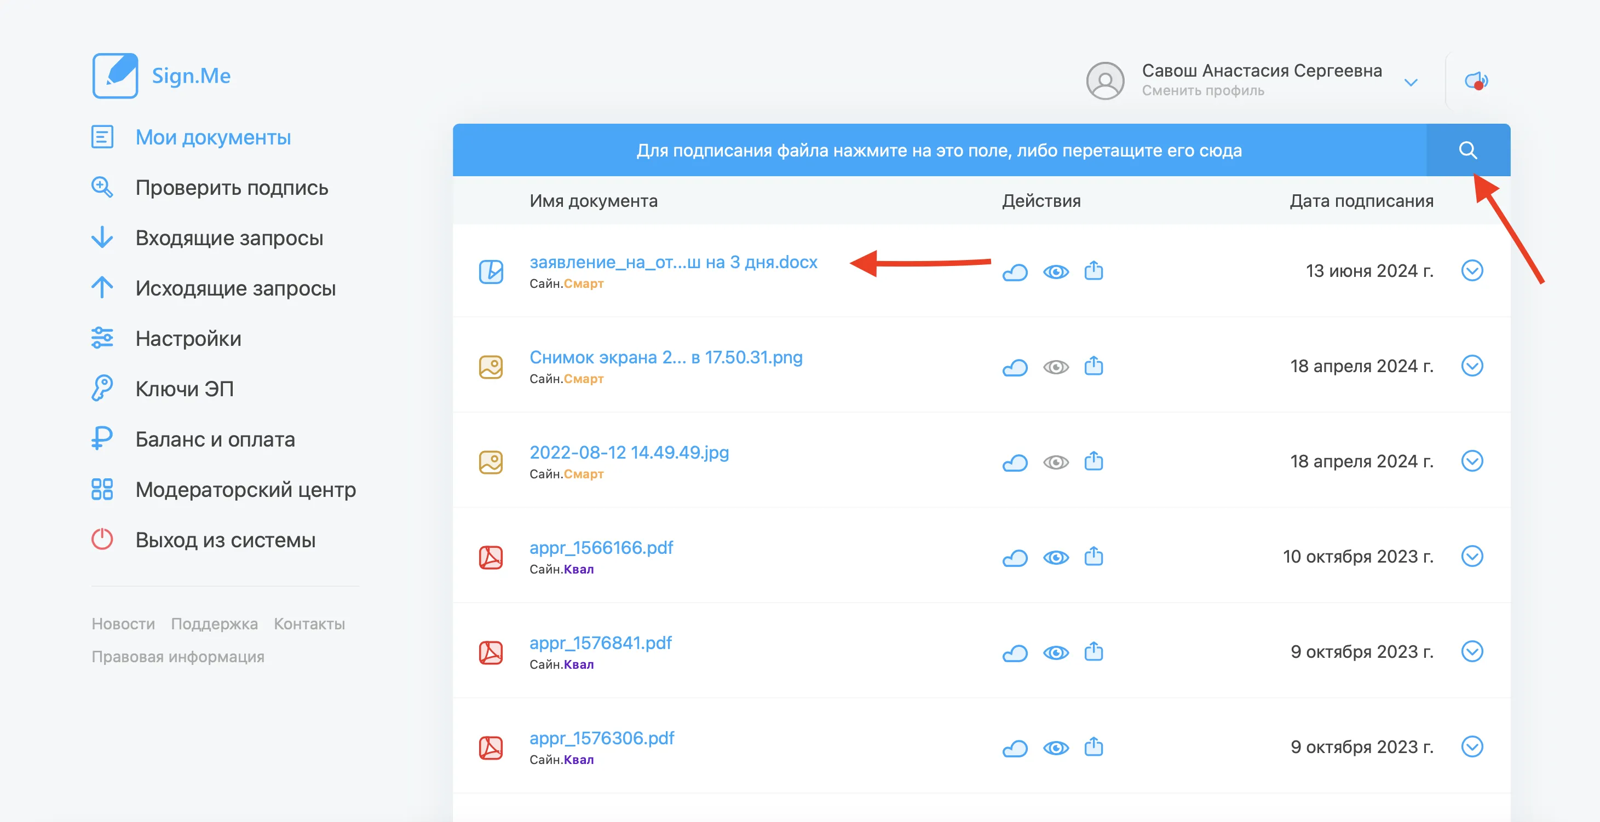Click the Настройки sliders icon

(102, 338)
